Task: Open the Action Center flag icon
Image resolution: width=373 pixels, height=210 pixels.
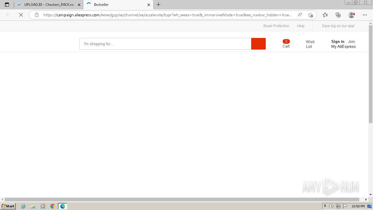Action: click(x=345, y=206)
